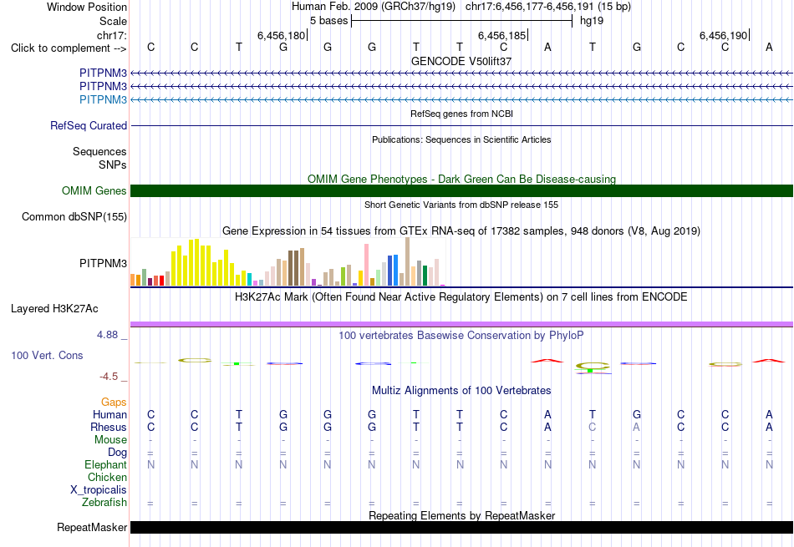794x547 pixels.
Task: Click the PITPNM3 label beside the GTEx chart
Action: [x=103, y=263]
